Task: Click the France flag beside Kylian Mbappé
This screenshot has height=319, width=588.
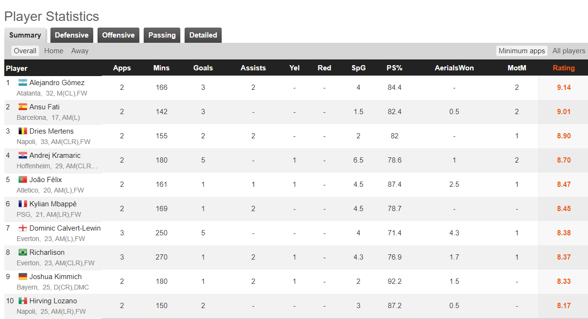Action: coord(23,204)
